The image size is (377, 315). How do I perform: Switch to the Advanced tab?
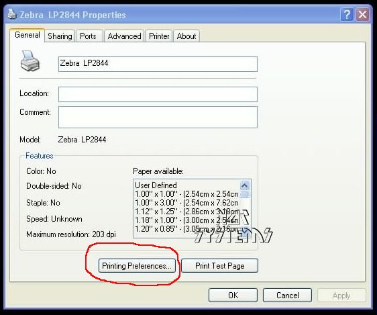[x=124, y=36]
